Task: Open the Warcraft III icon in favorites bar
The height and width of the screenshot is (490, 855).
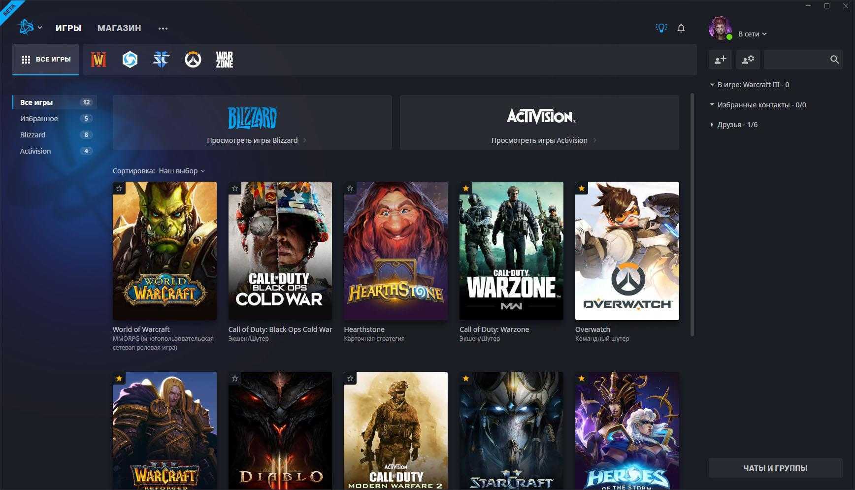Action: coord(99,60)
